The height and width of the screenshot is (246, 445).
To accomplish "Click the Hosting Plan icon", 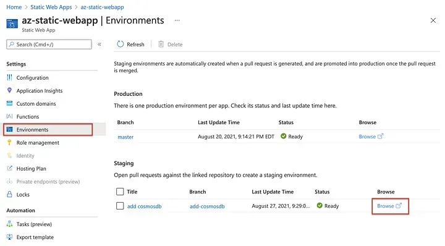I will 10,168.
